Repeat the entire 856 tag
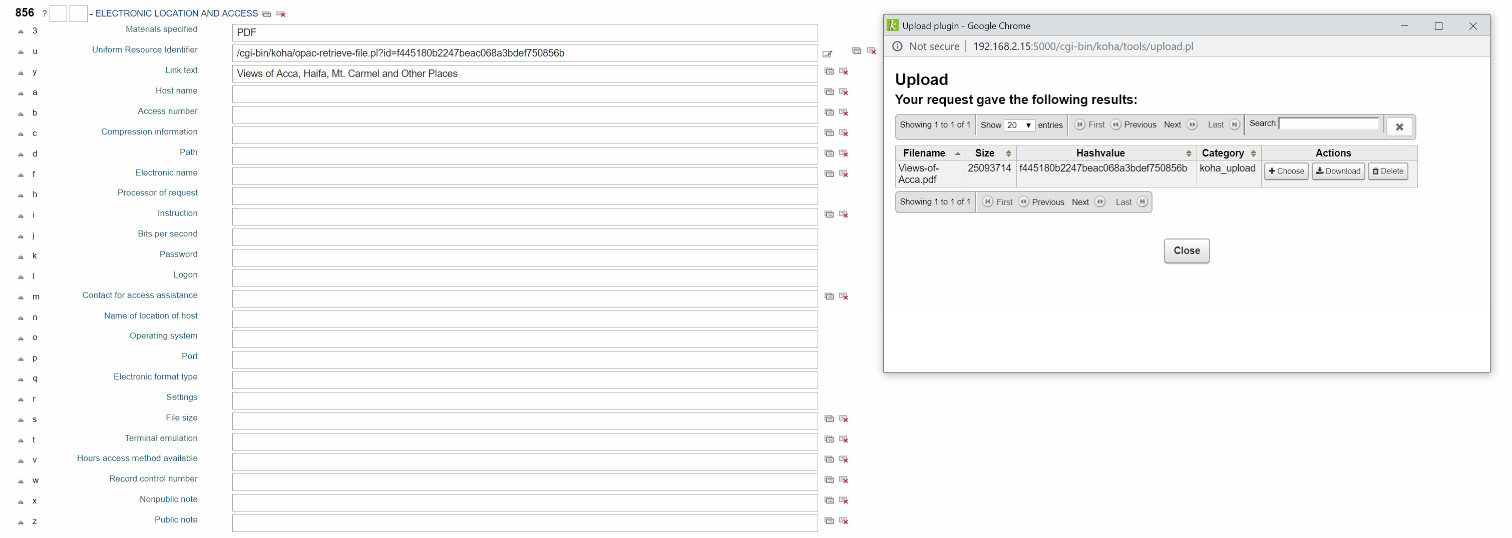This screenshot has width=1512, height=538. (x=266, y=14)
